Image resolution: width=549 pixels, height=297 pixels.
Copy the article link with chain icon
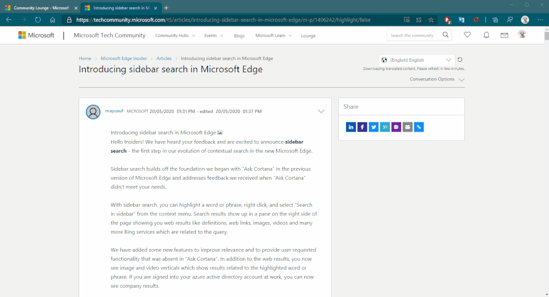click(419, 127)
